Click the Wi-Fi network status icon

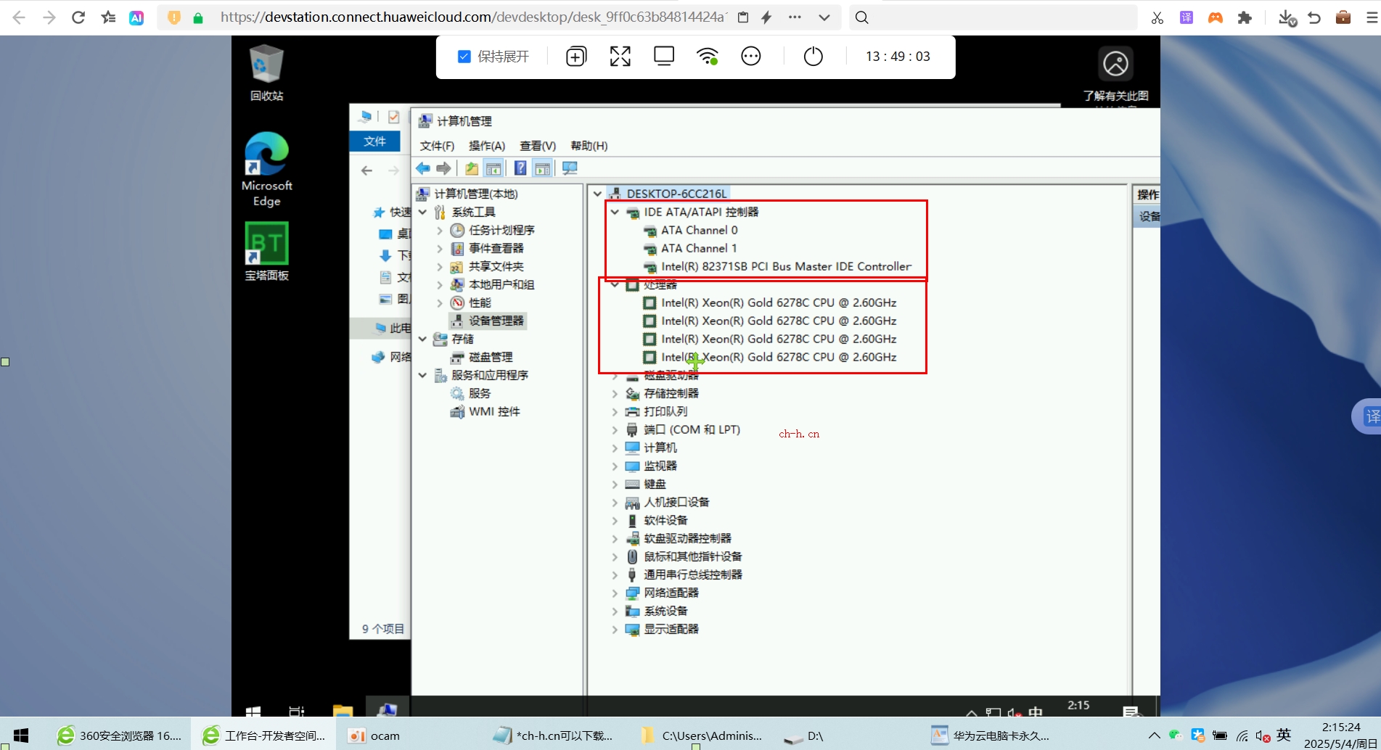pos(707,57)
